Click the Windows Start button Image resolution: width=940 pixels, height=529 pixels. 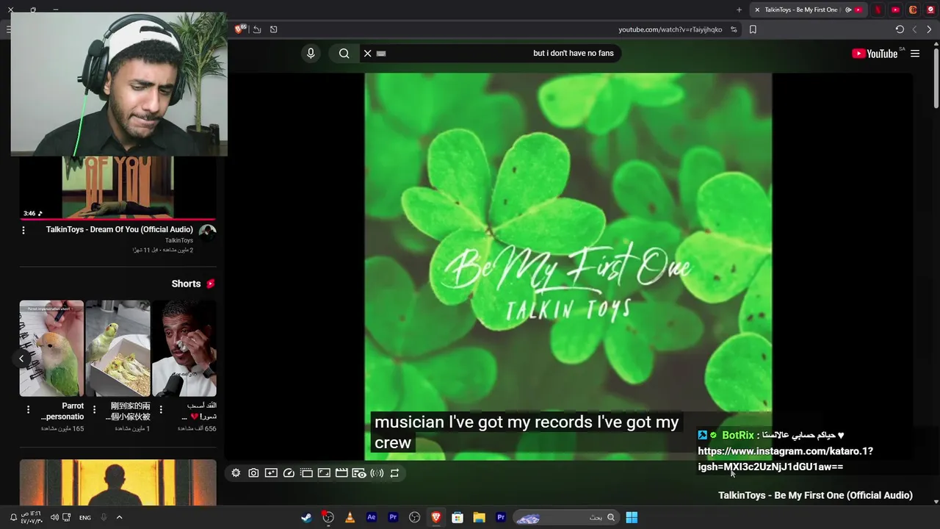coord(632,517)
